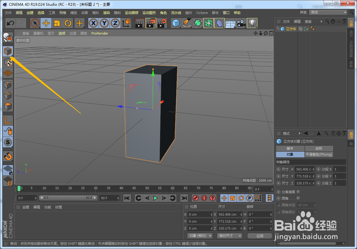Switch to Edges mode

point(8,95)
